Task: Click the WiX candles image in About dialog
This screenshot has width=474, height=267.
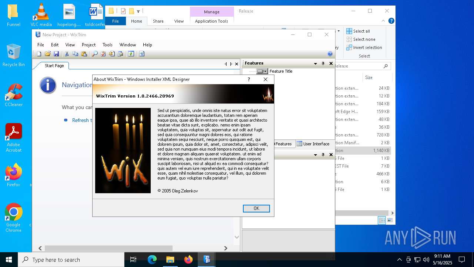Action: coord(123,151)
